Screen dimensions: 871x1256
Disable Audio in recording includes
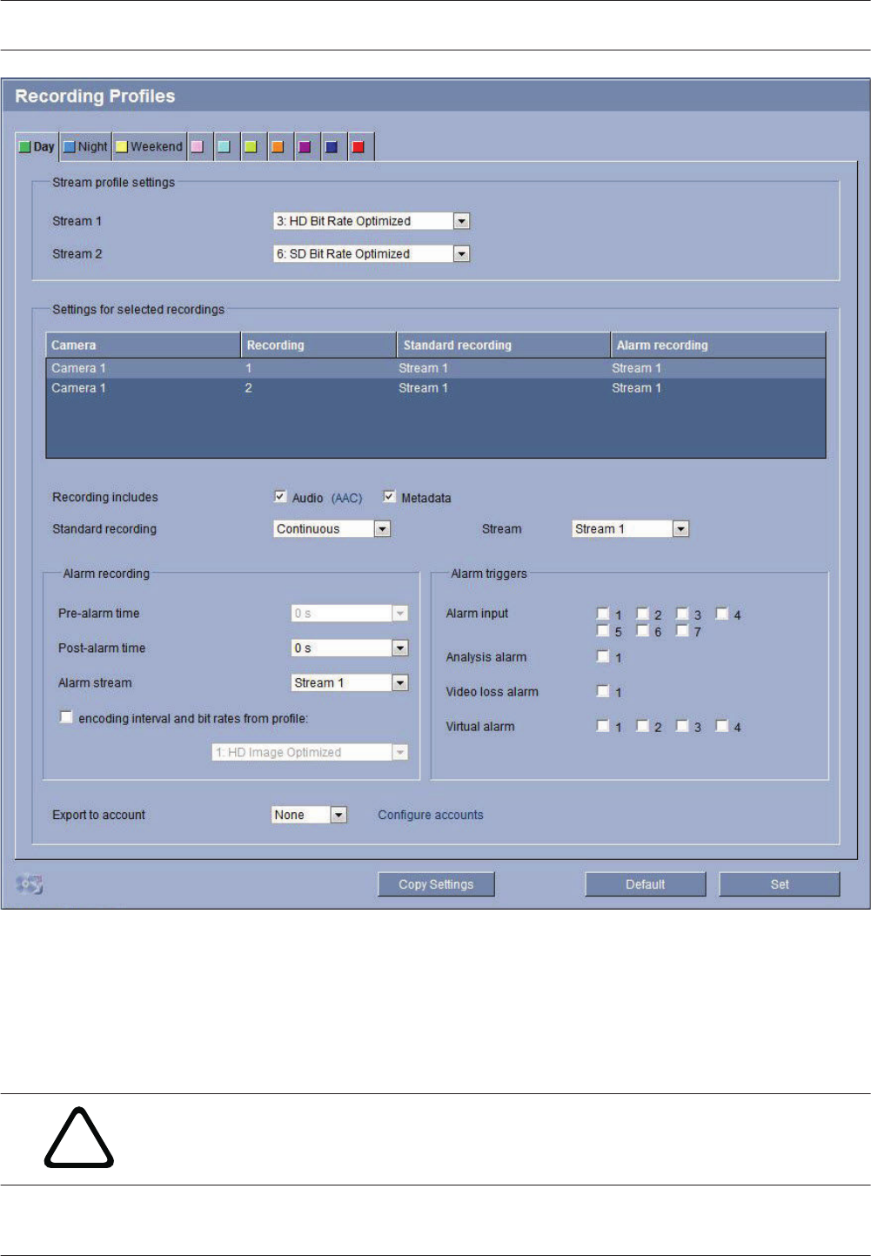[280, 497]
